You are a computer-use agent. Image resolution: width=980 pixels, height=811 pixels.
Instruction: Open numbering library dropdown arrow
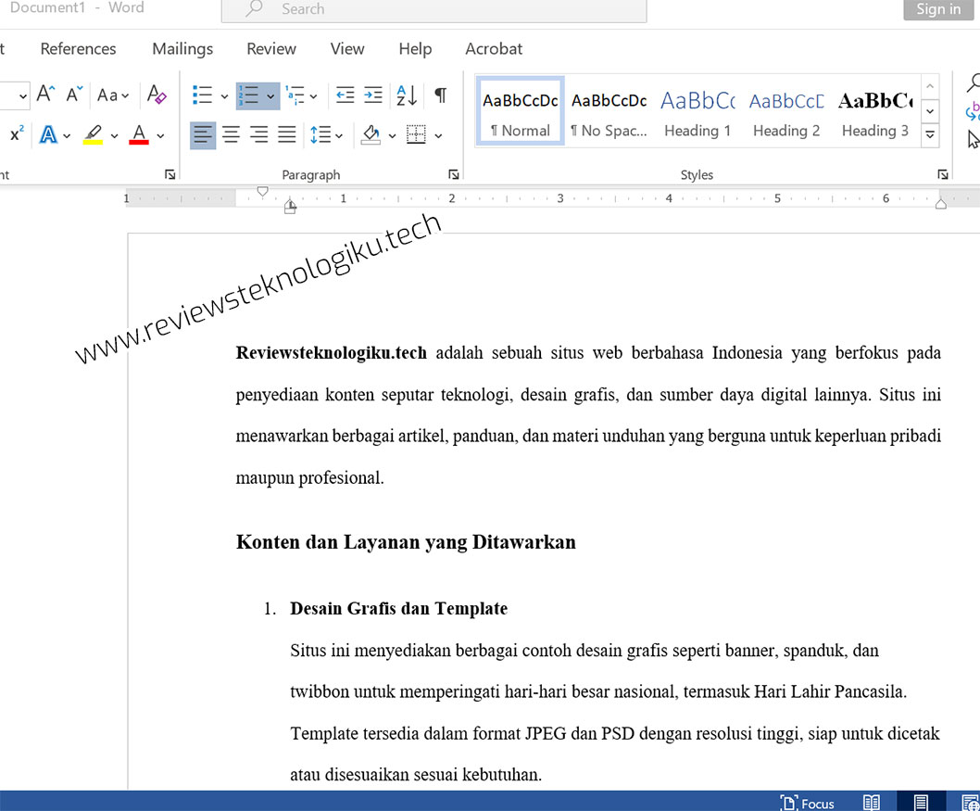click(270, 96)
